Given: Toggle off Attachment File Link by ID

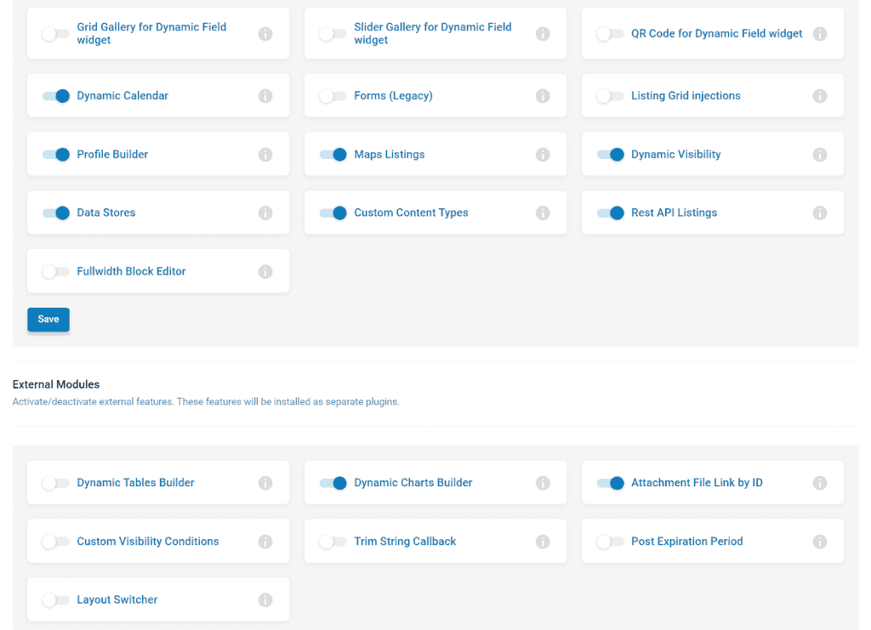Looking at the screenshot, I should point(611,483).
